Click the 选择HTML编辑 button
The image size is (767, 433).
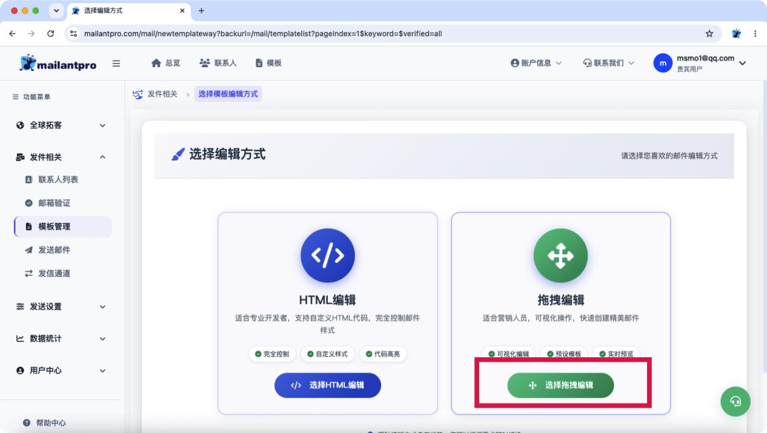[328, 385]
